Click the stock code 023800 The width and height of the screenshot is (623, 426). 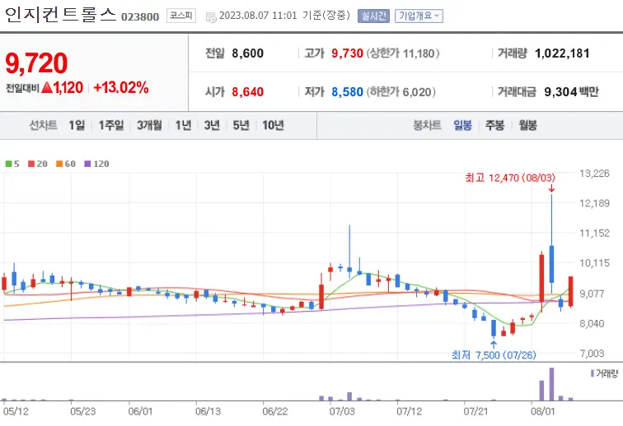140,17
